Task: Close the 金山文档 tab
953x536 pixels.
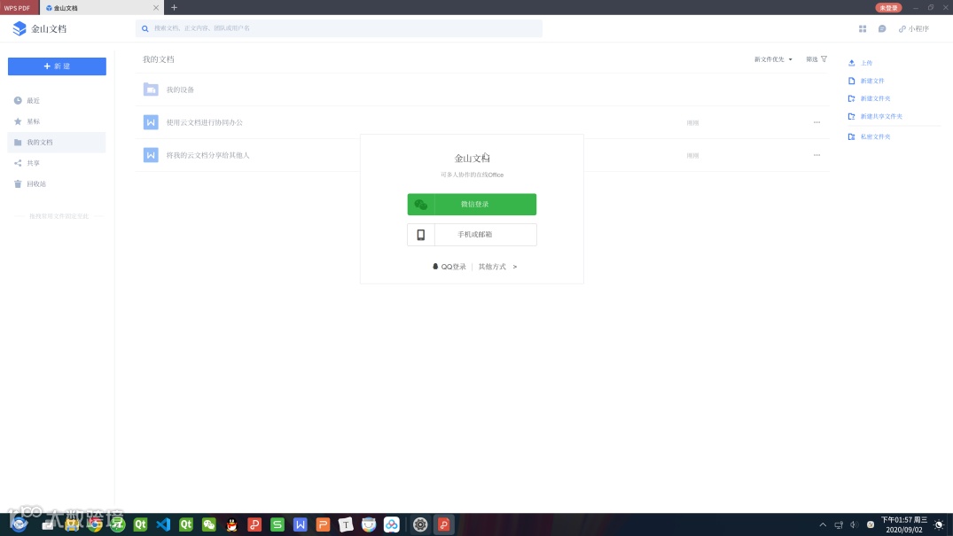Action: [x=156, y=8]
